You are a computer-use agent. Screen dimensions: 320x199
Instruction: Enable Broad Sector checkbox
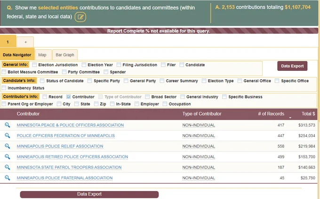(147, 97)
